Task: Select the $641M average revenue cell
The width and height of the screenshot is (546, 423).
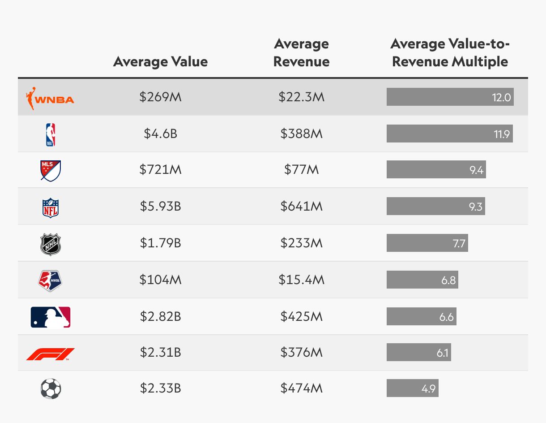Action: coord(302,207)
